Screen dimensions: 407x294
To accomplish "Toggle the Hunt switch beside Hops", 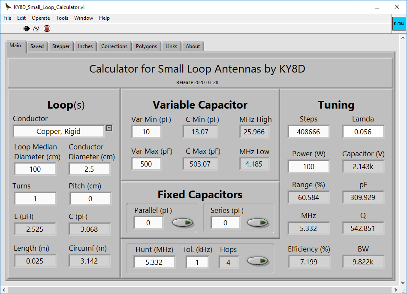I will click(x=258, y=261).
